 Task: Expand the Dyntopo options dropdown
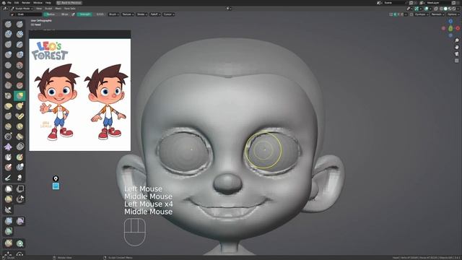421,14
